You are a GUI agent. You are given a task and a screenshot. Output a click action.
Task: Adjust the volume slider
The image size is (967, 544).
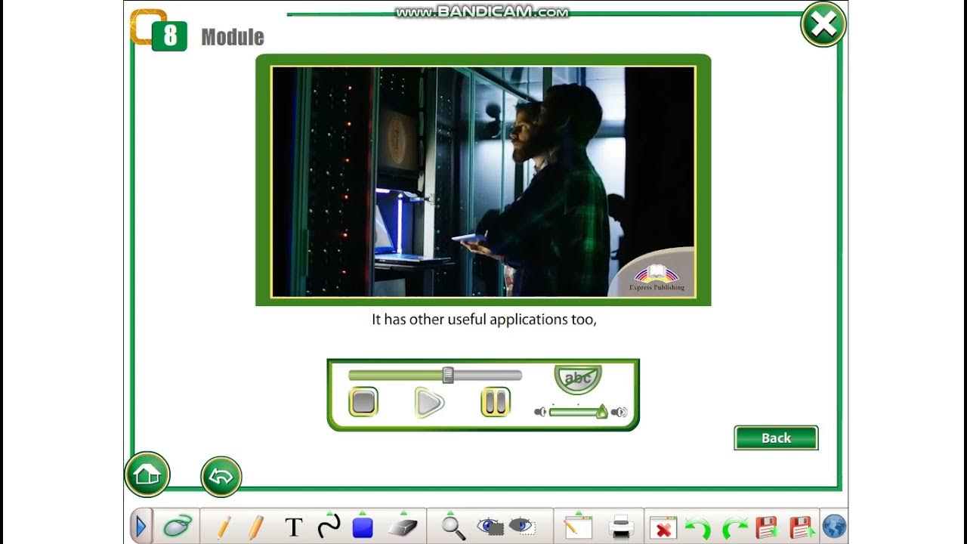pyautogui.click(x=578, y=412)
